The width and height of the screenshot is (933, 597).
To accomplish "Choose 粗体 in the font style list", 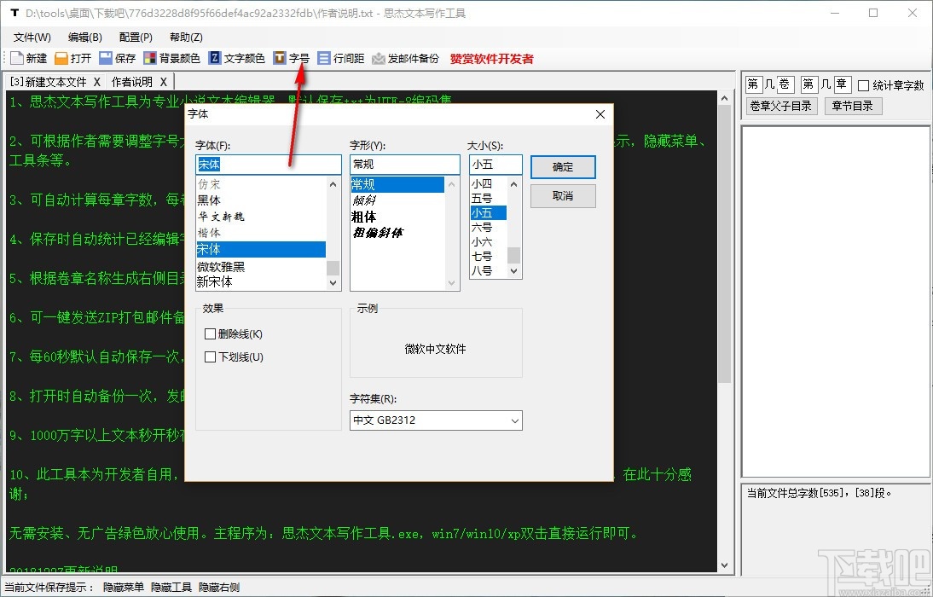I will (x=365, y=217).
